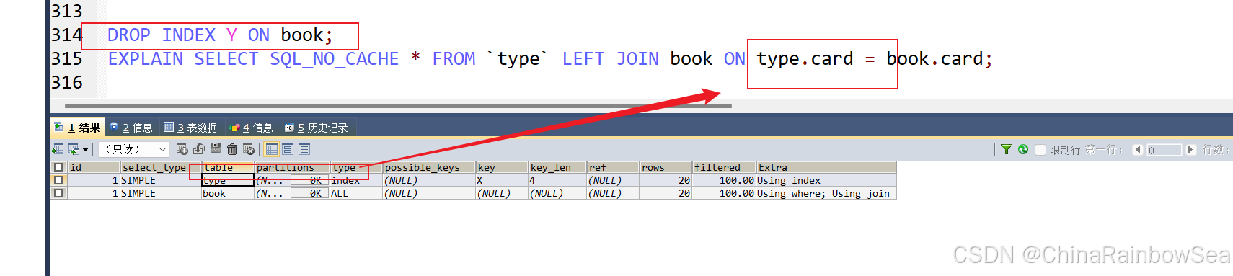This screenshot has height=276, width=1233.
Task: Click the save changes floppy disk icon
Action: [x=216, y=149]
